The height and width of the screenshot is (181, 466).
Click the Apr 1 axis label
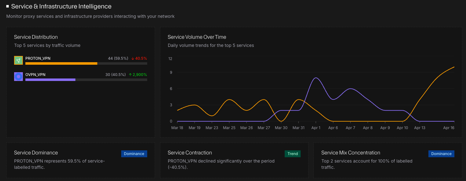316,128
